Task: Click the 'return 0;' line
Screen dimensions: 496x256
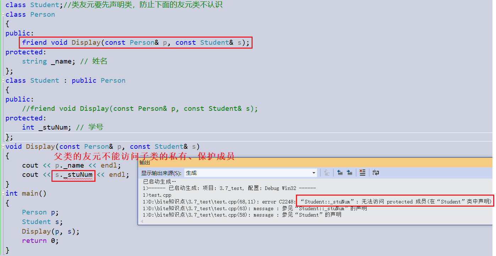Action: [40, 241]
